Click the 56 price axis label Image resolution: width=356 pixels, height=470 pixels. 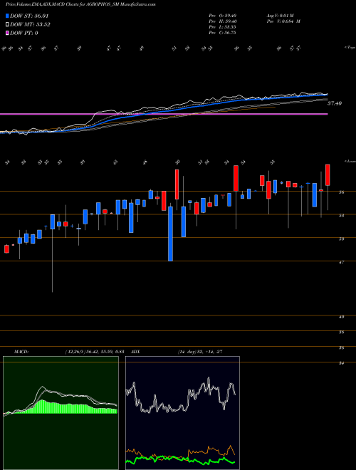point(341,192)
